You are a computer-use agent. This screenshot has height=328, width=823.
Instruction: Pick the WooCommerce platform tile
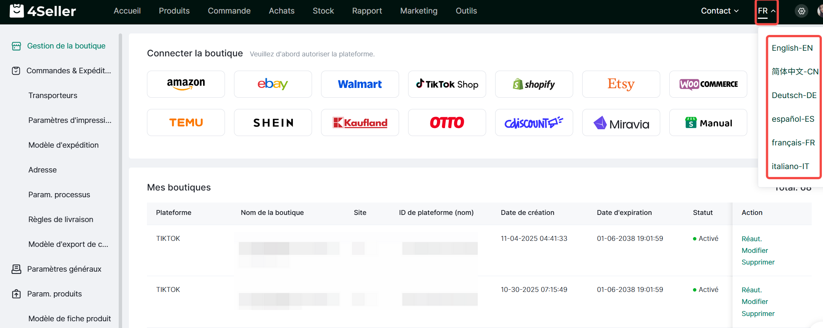(708, 84)
